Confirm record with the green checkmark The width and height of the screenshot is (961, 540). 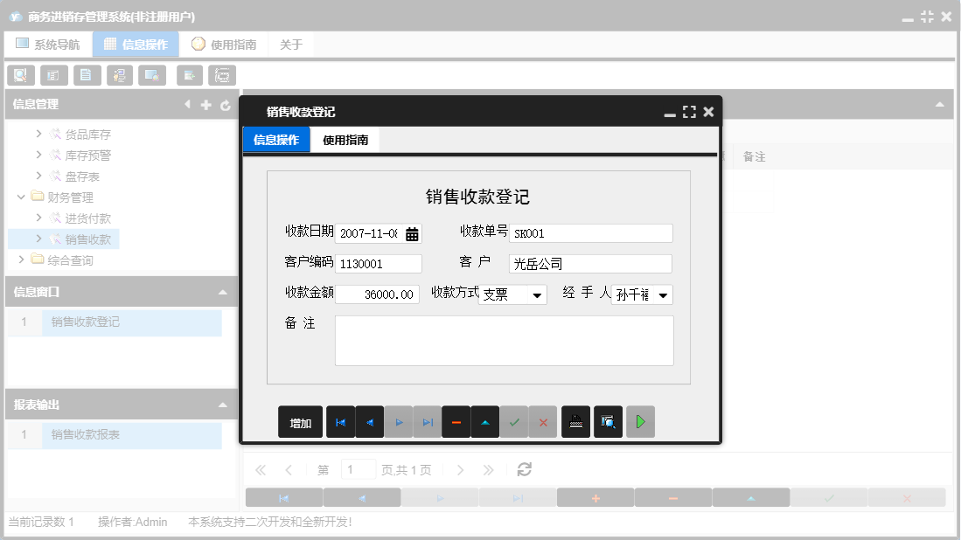pyautogui.click(x=514, y=421)
